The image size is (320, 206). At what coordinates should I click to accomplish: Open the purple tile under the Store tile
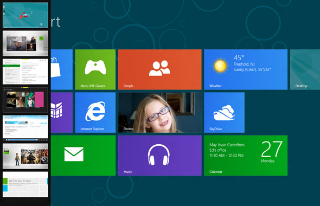coord(62,112)
